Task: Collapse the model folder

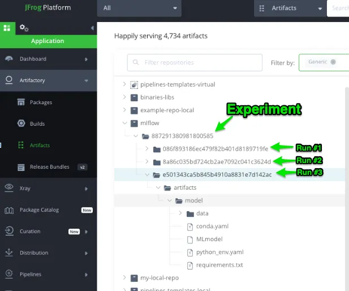Action: (170, 200)
